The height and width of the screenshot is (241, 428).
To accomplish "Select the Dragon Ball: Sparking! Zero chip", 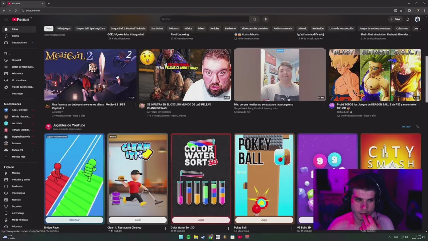I will (91, 28).
